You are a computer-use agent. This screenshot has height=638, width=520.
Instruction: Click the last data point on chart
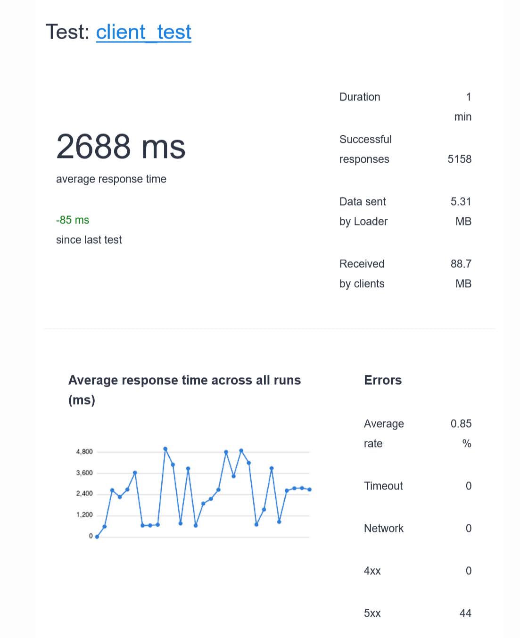(x=310, y=489)
